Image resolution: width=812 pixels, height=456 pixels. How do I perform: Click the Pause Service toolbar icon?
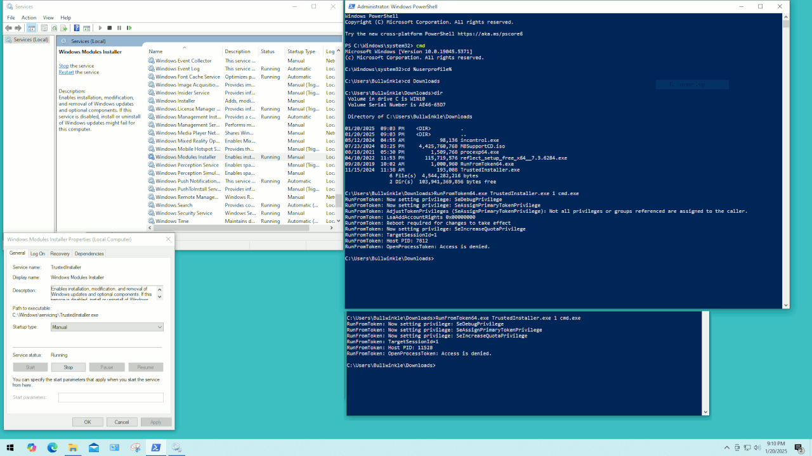pyautogui.click(x=119, y=28)
